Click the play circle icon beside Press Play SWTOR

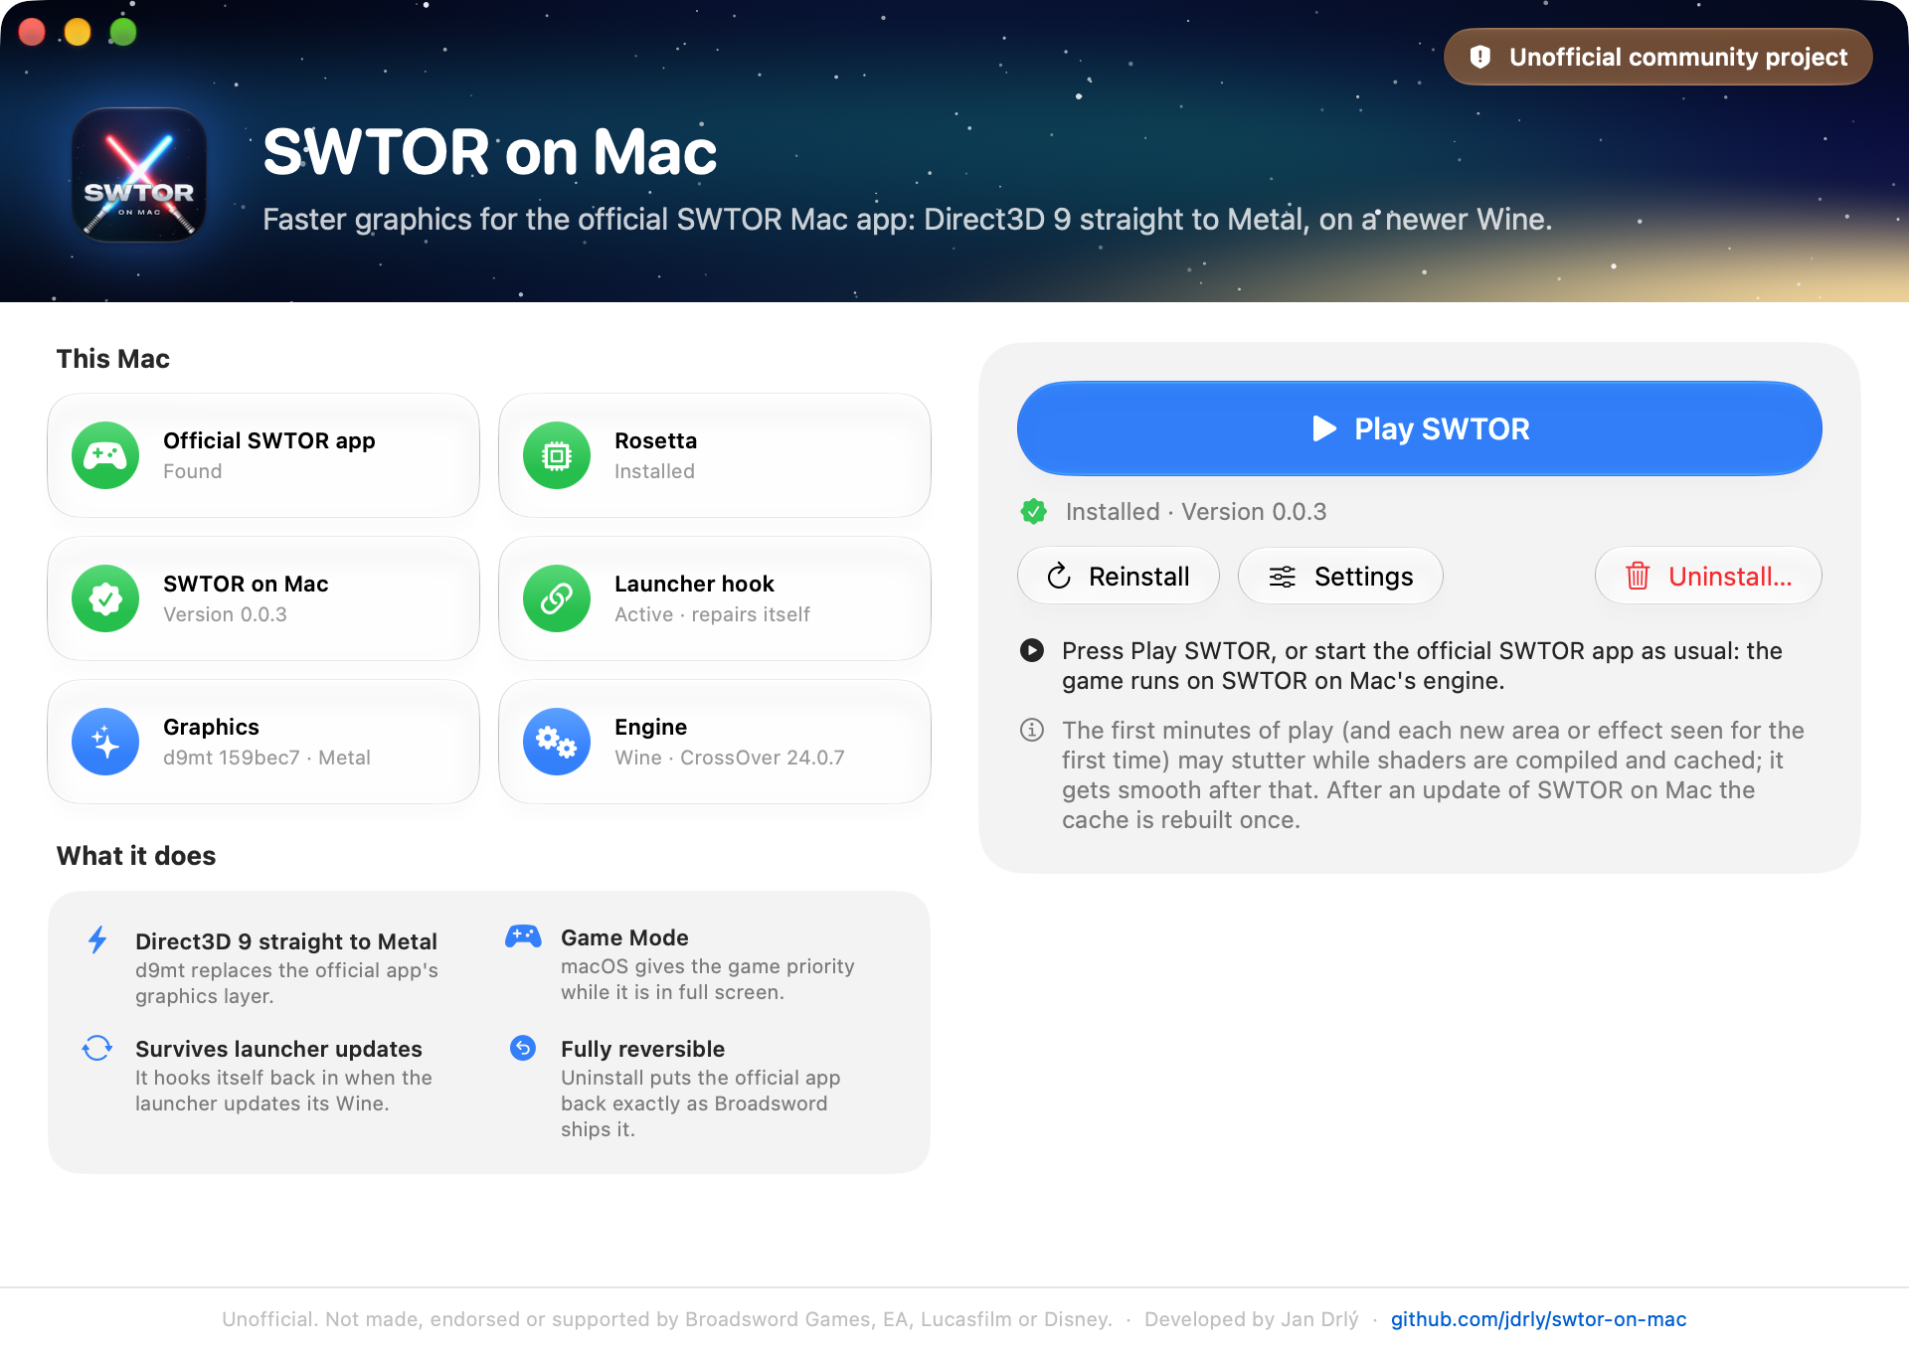[1032, 650]
